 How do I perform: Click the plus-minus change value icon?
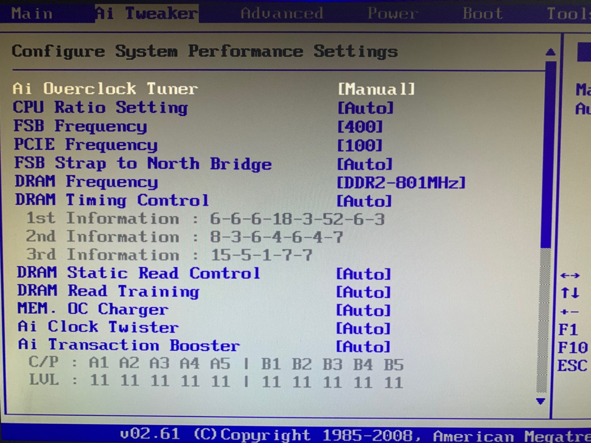coord(569,312)
